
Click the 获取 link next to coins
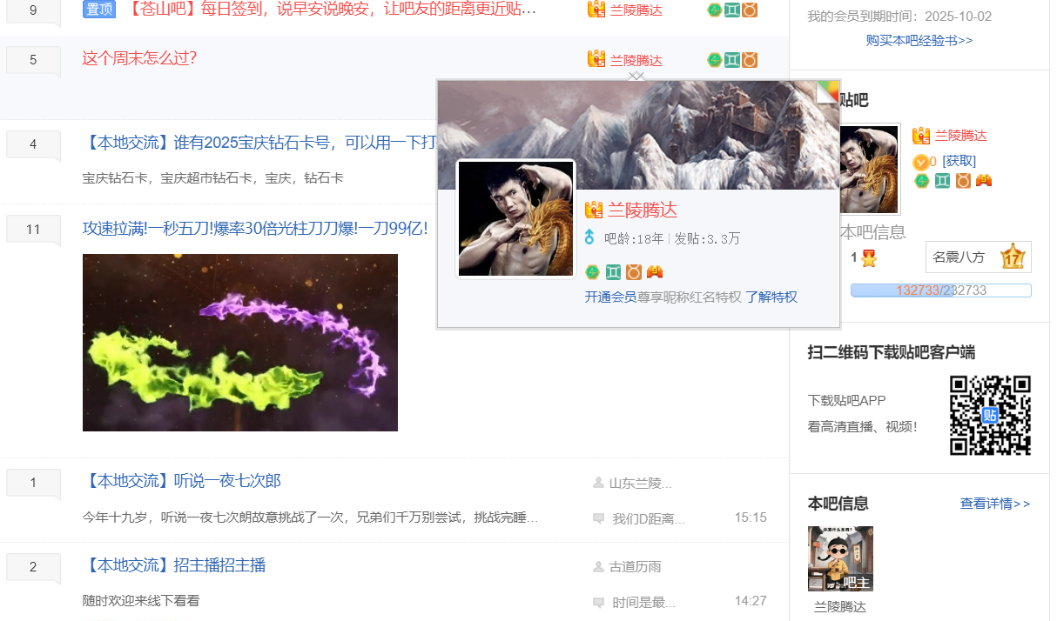959,161
